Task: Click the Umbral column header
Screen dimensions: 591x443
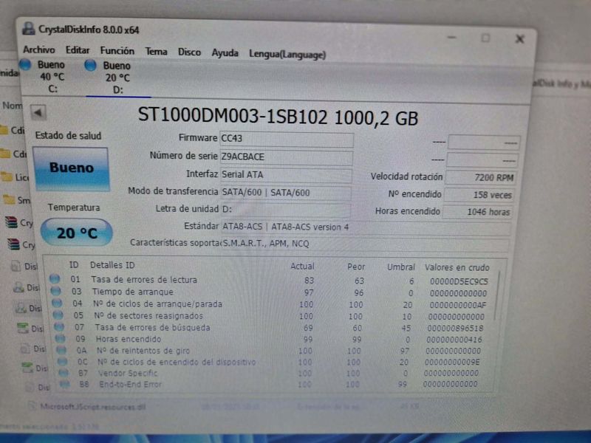Action: [401, 267]
